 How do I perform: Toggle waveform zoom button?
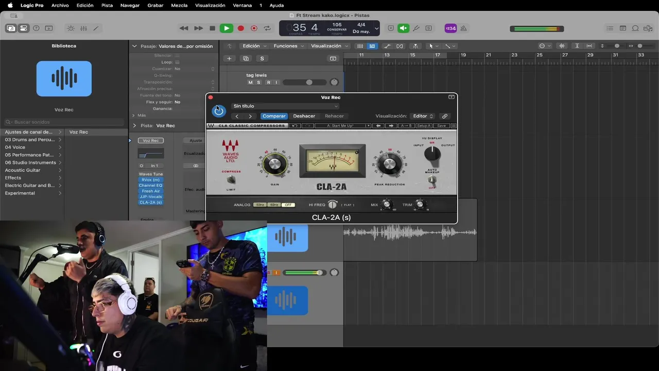click(562, 46)
